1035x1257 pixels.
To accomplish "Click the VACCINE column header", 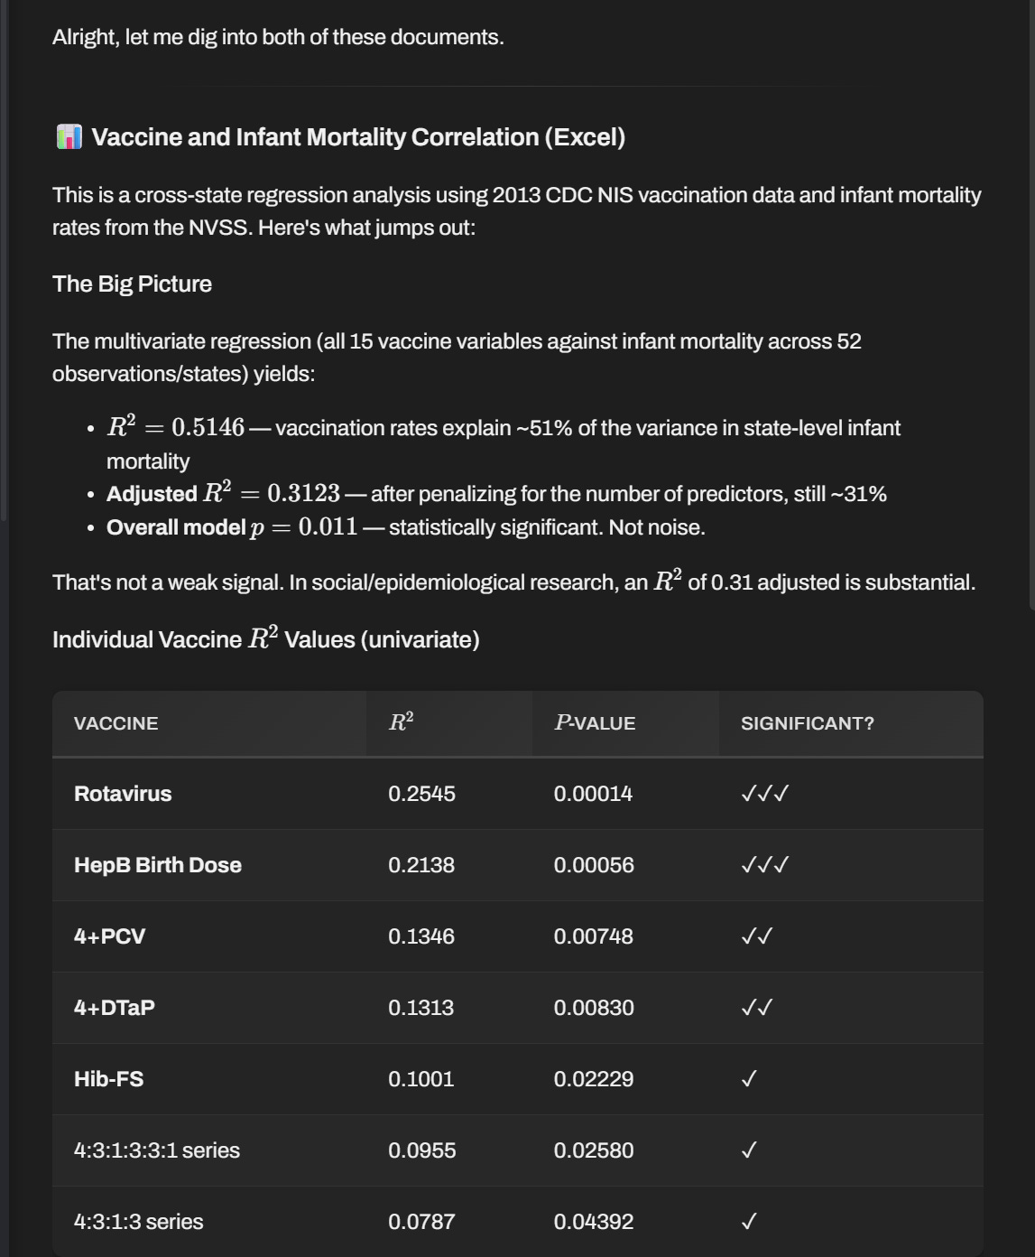I will pyautogui.click(x=116, y=723).
